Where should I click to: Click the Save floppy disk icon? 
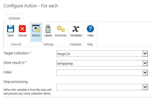11,29
